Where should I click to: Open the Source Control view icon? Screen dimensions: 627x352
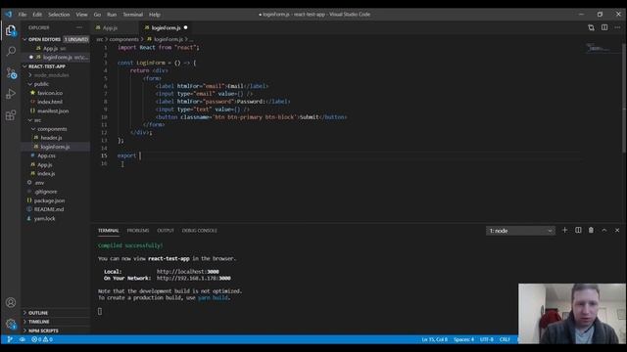[x=11, y=72]
